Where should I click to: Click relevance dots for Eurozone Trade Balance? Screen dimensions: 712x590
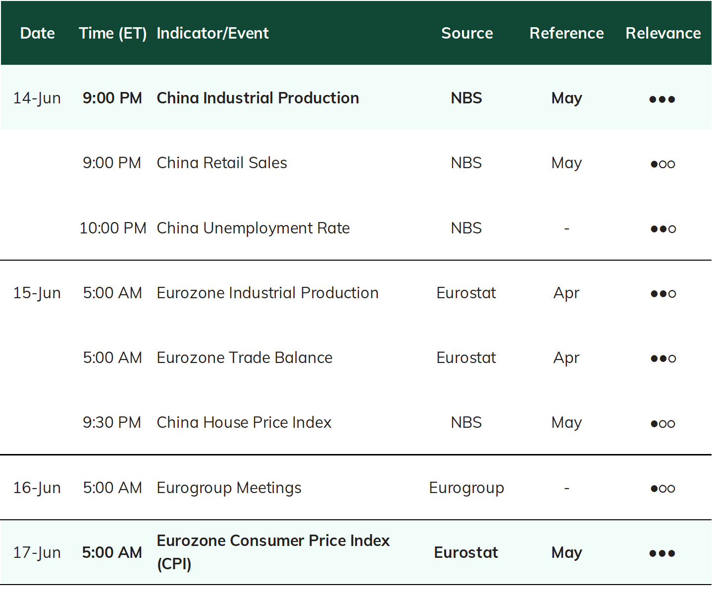coord(663,359)
